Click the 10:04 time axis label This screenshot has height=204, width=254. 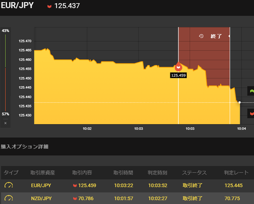[x=241, y=129]
